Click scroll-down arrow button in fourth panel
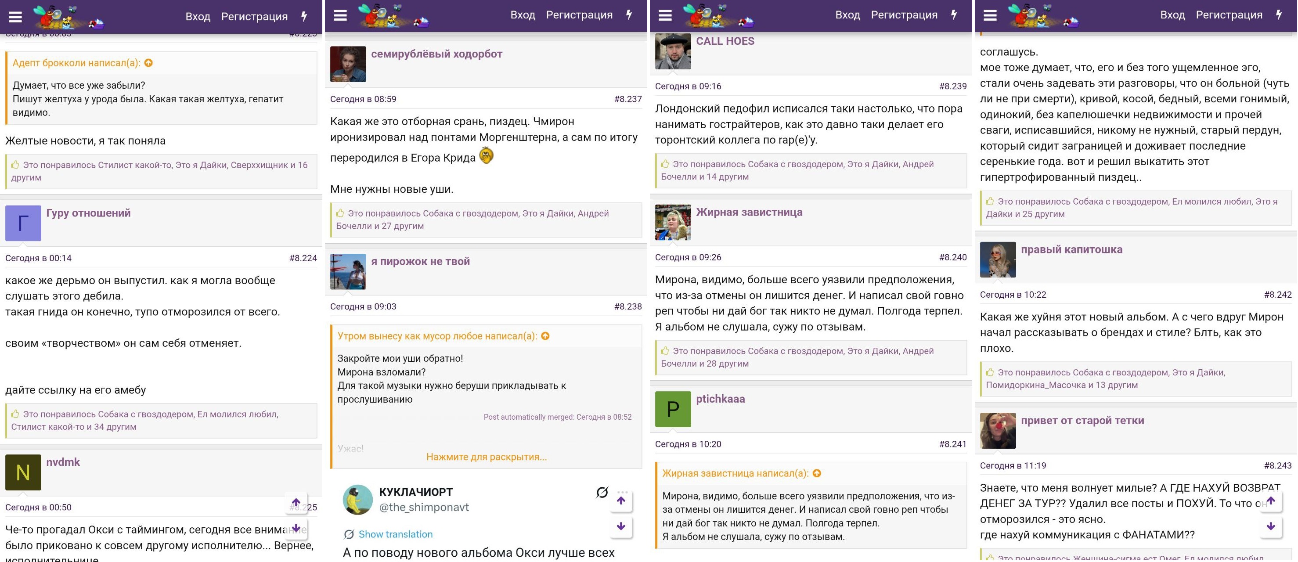This screenshot has width=1298, height=562. (1271, 526)
